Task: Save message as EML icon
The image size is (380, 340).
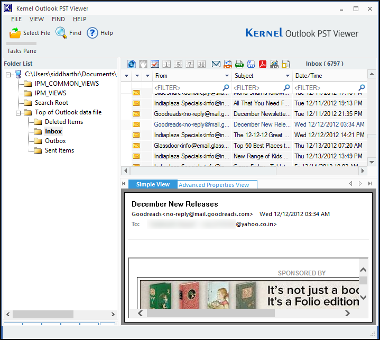Action: click(228, 64)
